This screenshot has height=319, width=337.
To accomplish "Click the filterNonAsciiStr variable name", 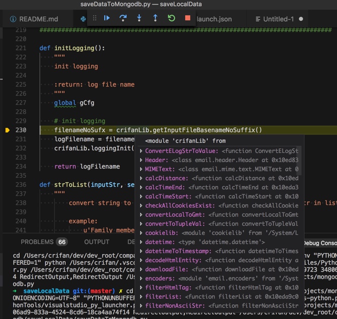I will (x=175, y=306).
